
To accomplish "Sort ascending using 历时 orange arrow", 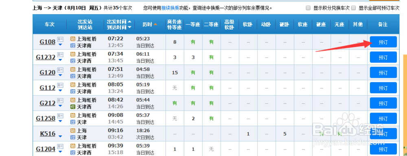I will pyautogui.click(x=155, y=24).
